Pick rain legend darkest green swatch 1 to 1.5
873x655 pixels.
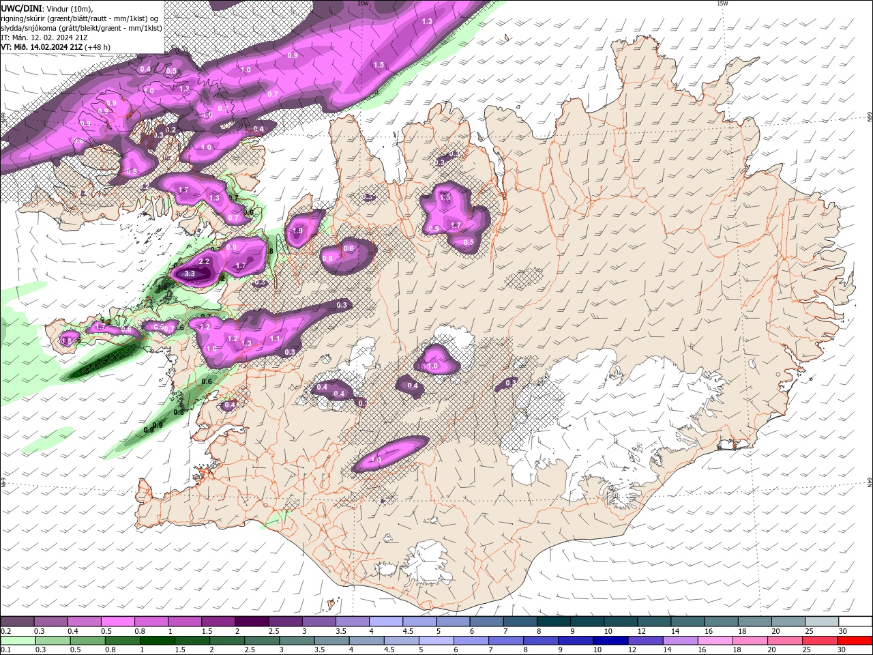pyautogui.click(x=157, y=641)
